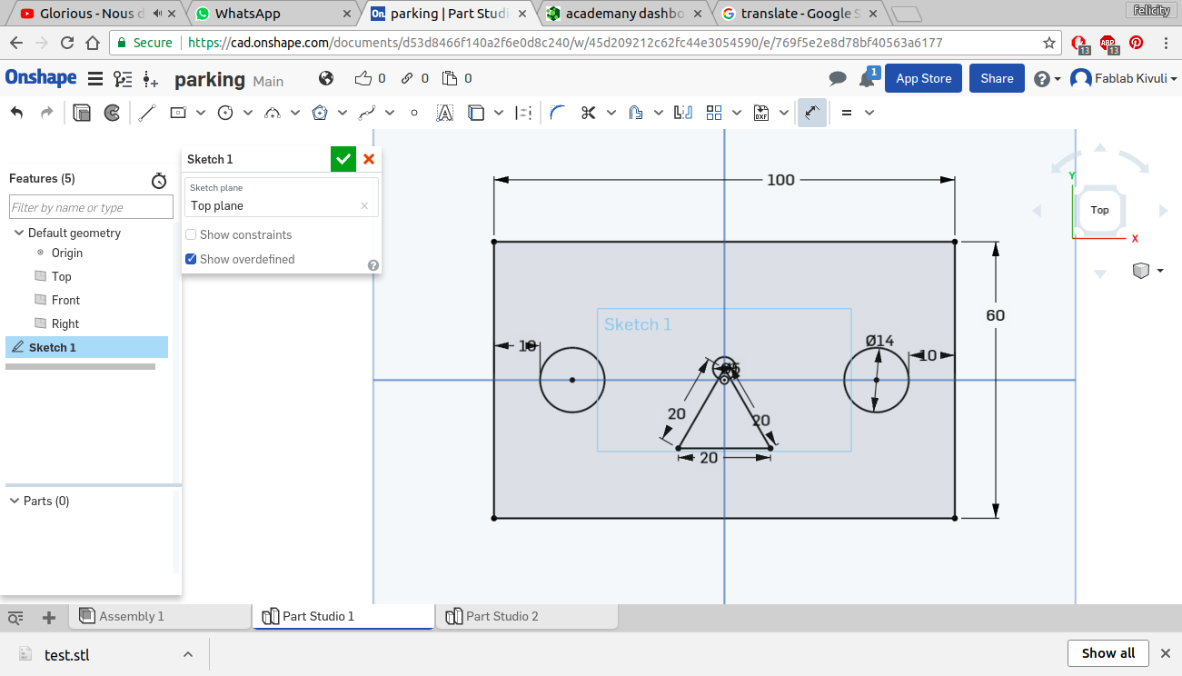
Task: Collapse the Parts (0) section
Action: pos(15,501)
